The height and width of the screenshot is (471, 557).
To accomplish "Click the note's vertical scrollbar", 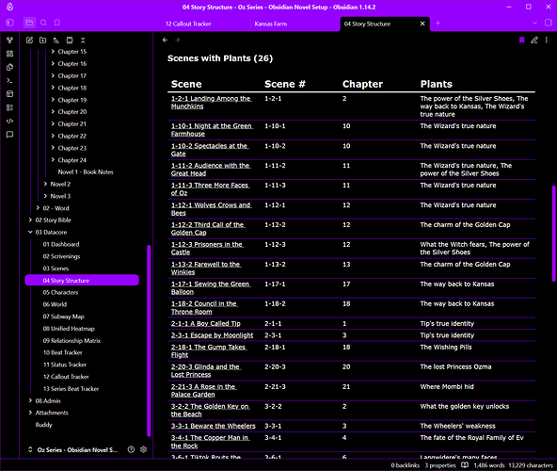I will [553, 234].
